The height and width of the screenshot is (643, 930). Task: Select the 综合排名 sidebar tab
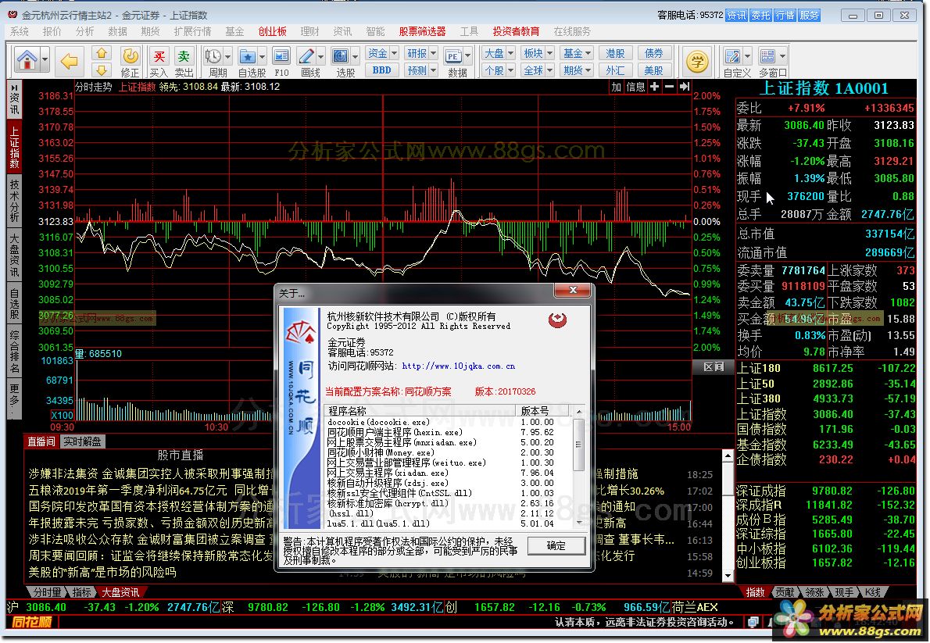(14, 351)
